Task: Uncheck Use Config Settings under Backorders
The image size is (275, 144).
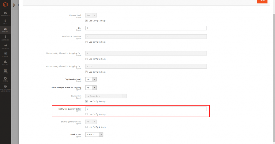Action: tap(86, 101)
